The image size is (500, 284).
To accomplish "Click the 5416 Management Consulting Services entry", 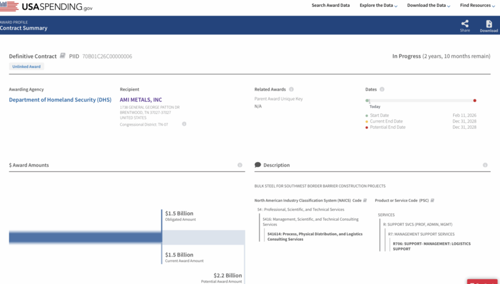I will [311, 222].
